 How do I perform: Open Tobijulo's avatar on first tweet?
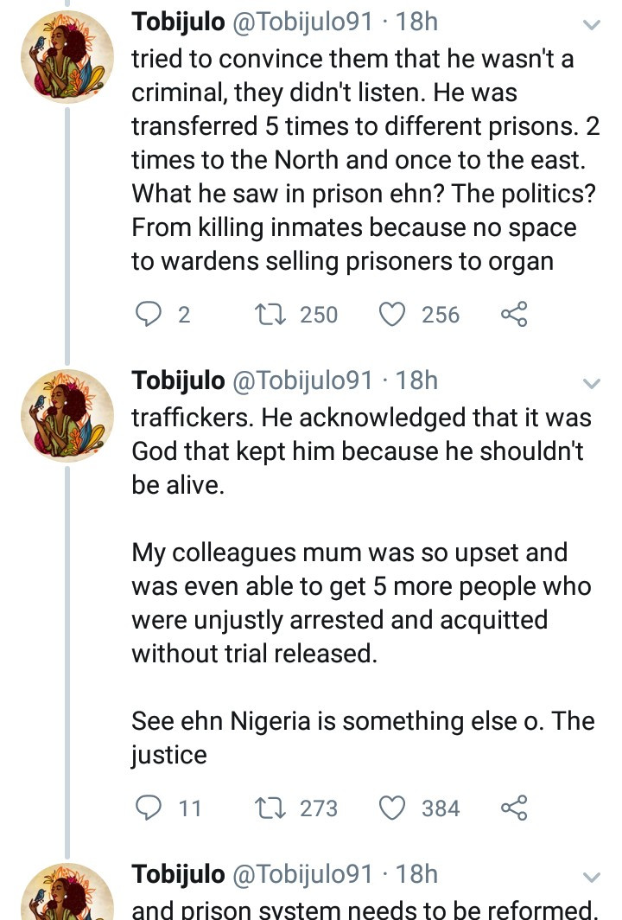67,56
